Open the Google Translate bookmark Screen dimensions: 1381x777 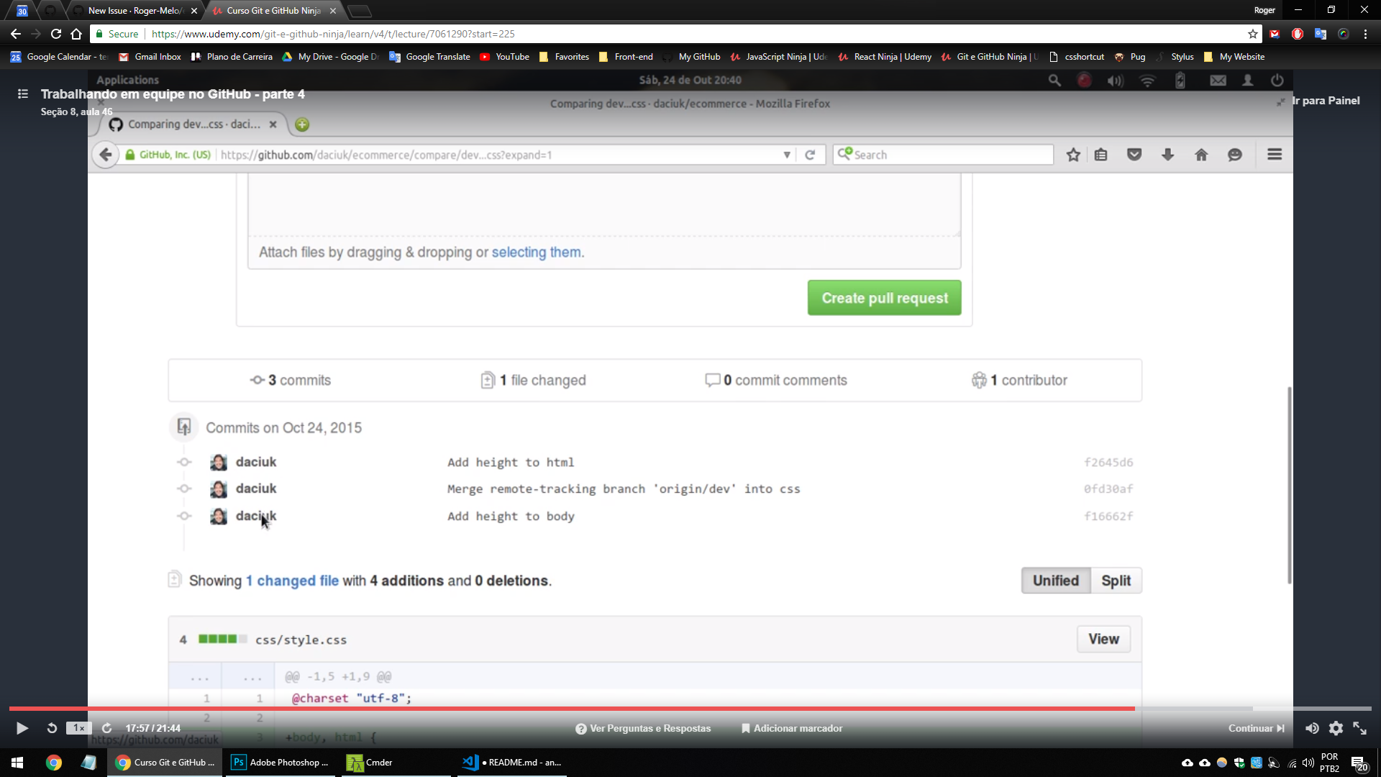click(x=429, y=57)
